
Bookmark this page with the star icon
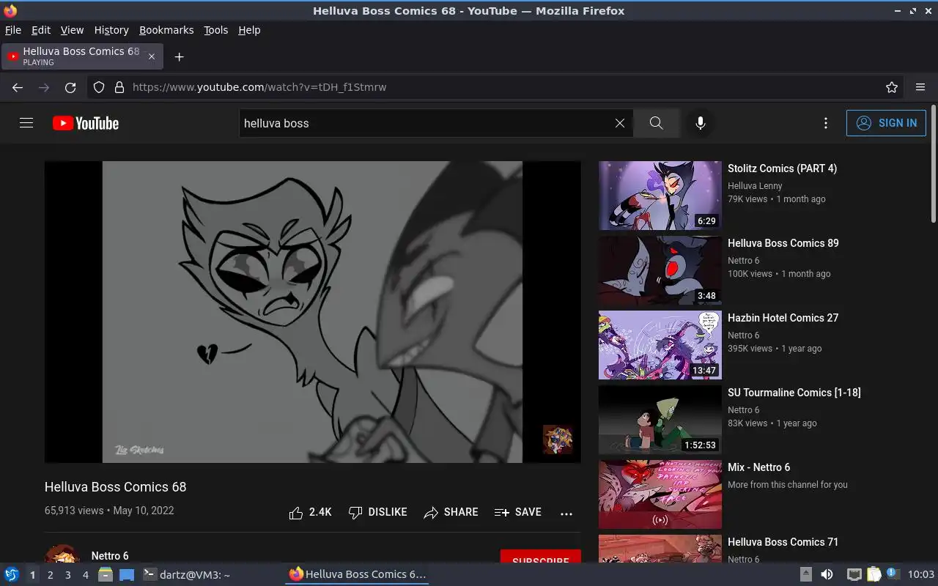tap(892, 87)
